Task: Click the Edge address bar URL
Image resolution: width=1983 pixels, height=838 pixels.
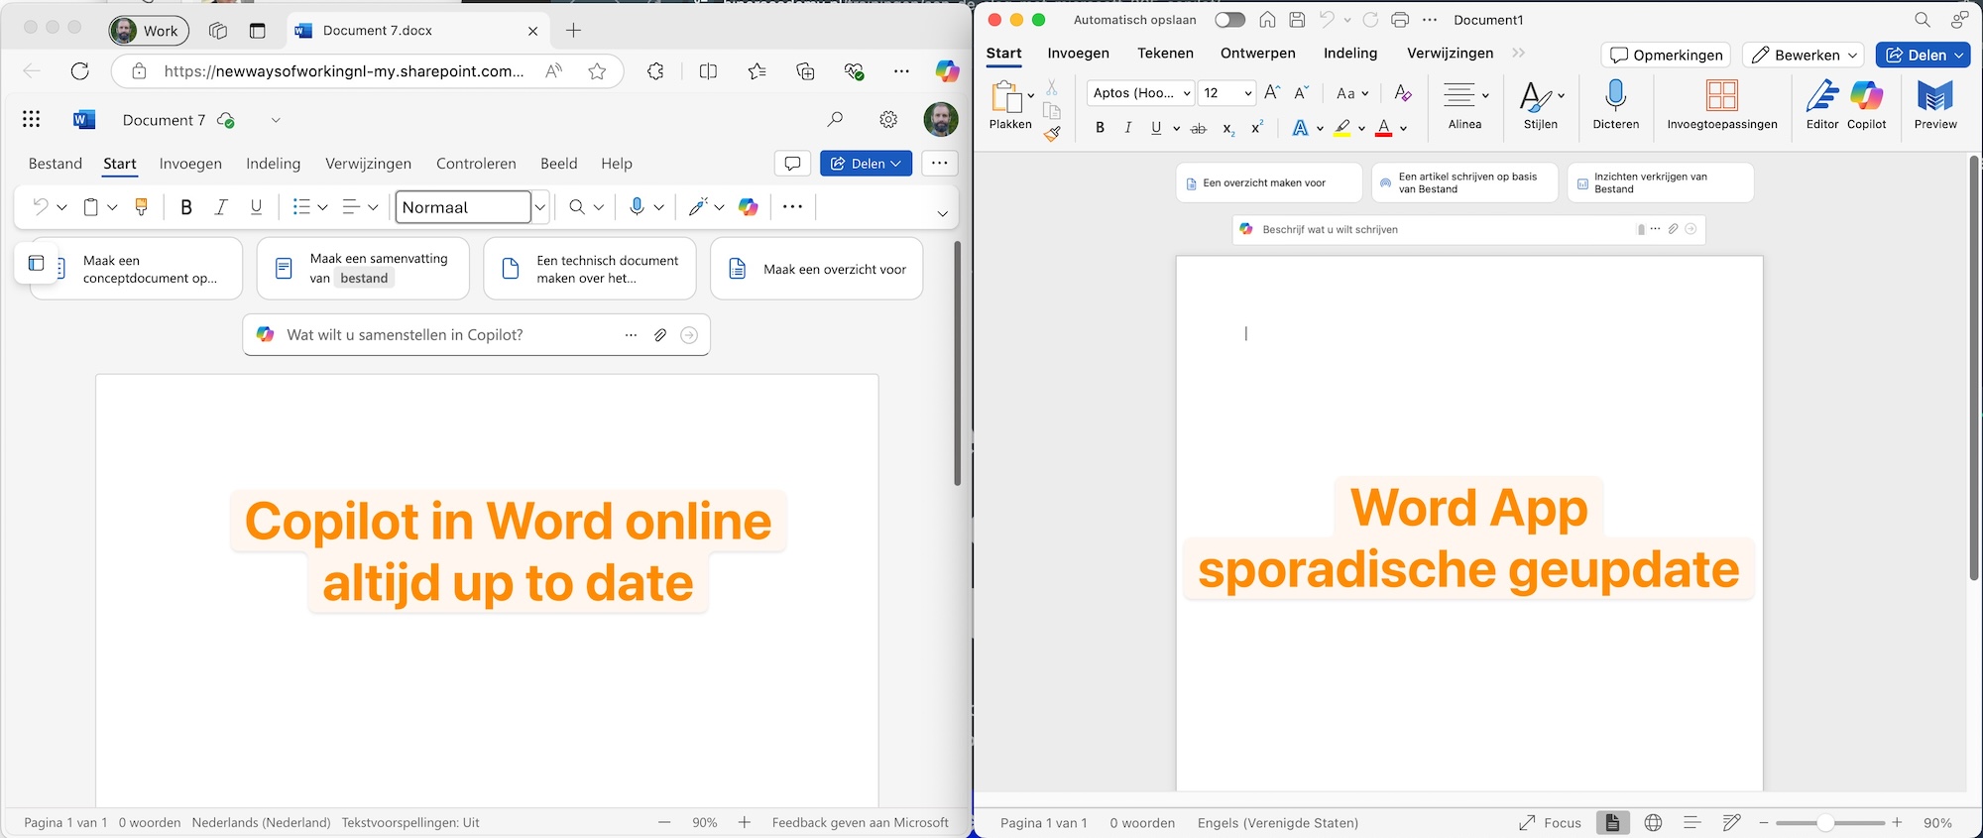Action: 344,71
